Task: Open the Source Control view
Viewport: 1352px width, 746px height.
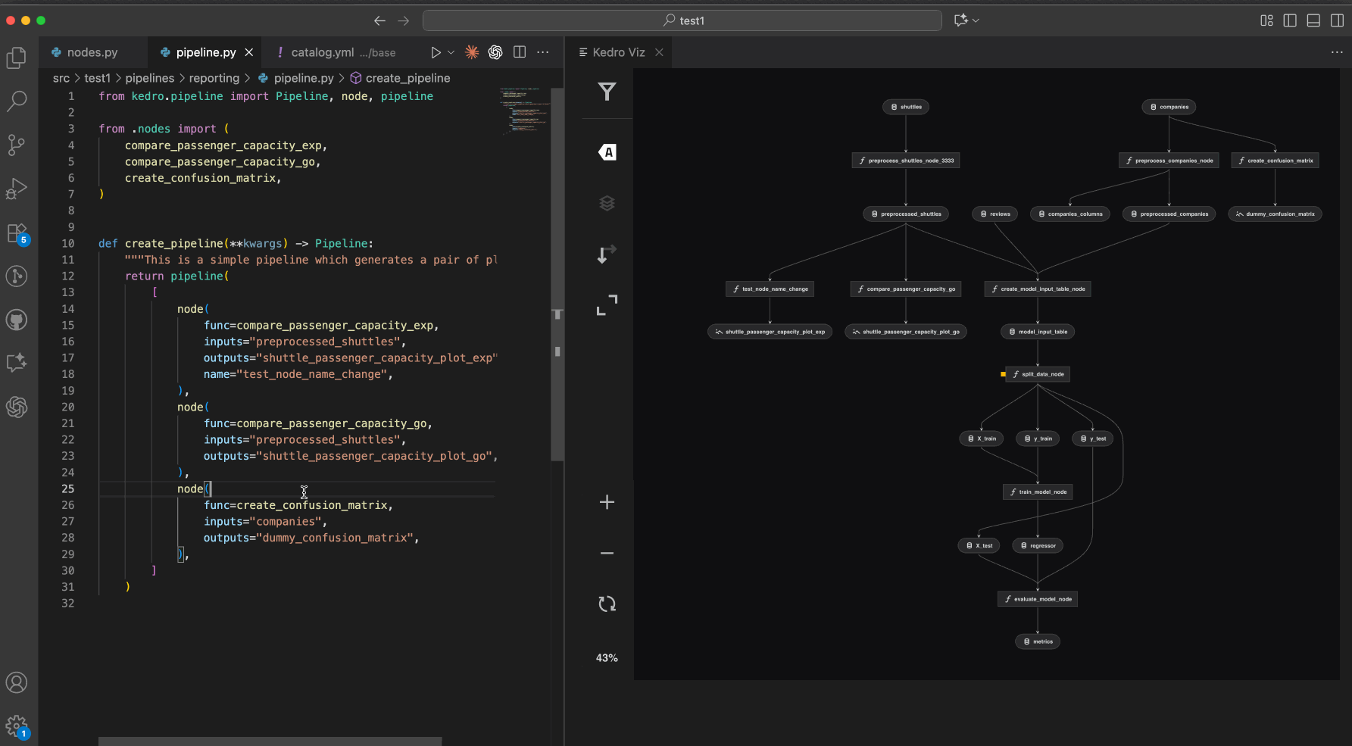Action: tap(17, 145)
